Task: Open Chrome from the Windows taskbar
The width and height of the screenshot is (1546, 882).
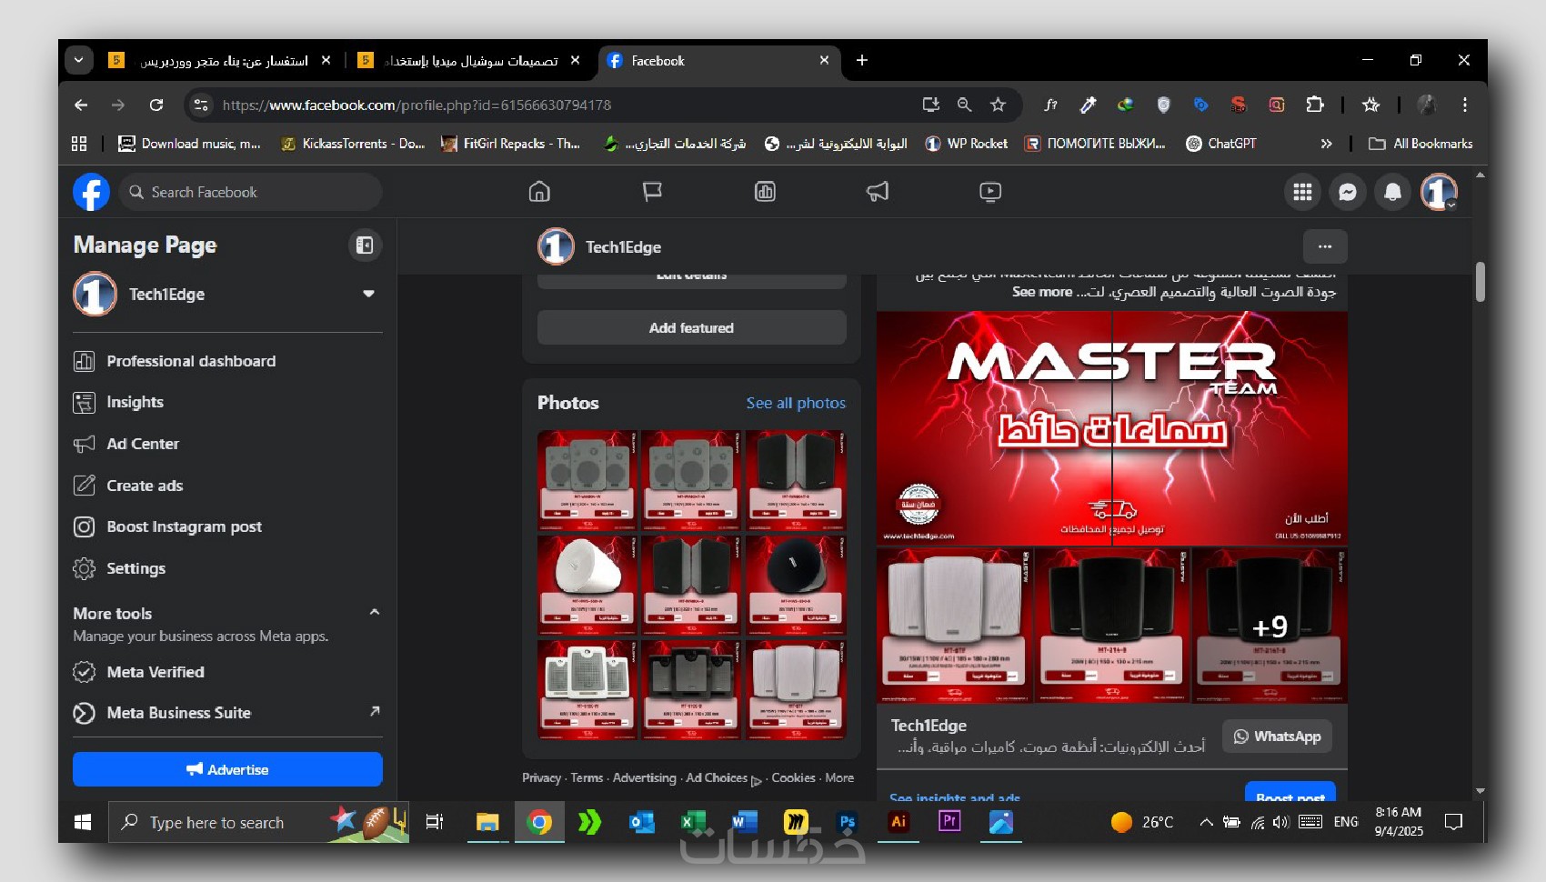Action: click(x=539, y=823)
